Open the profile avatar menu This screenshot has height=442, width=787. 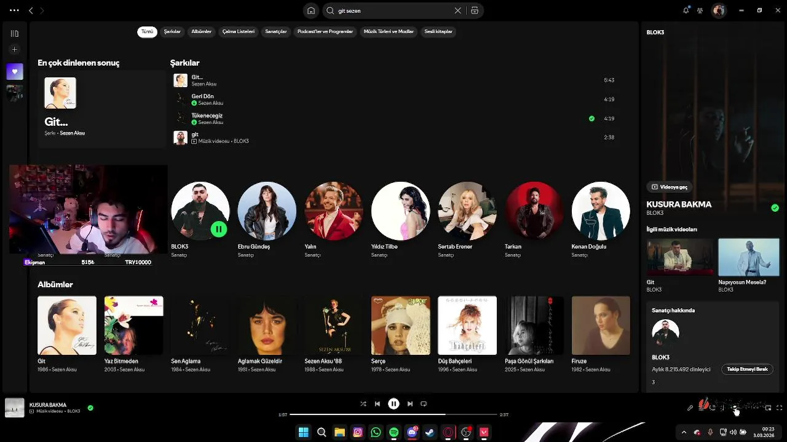pos(718,10)
